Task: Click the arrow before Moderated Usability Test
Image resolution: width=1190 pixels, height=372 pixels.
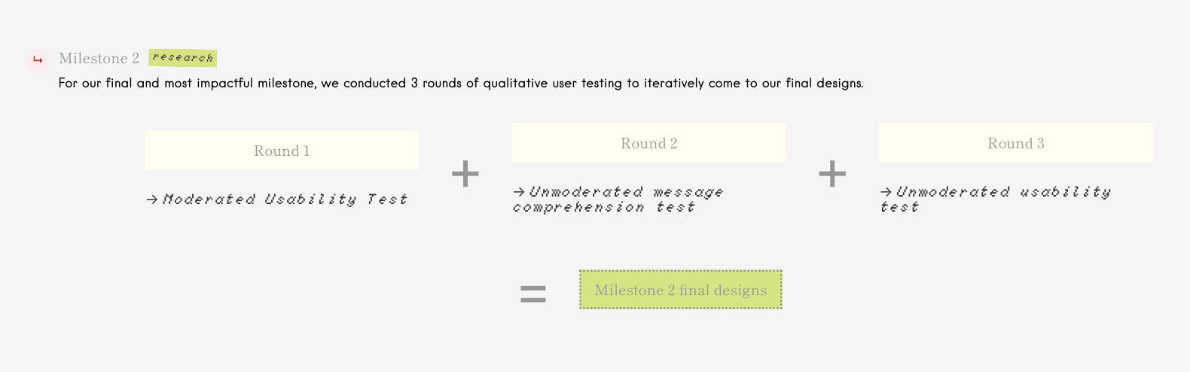Action: pyautogui.click(x=152, y=200)
